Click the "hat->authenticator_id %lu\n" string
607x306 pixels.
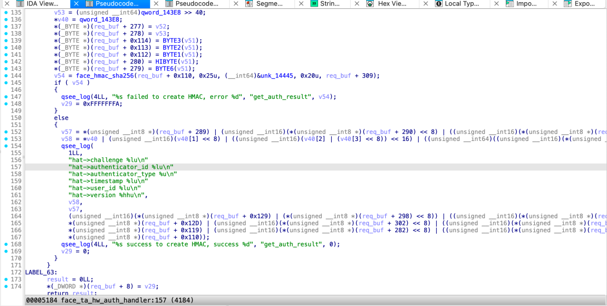coord(121,167)
